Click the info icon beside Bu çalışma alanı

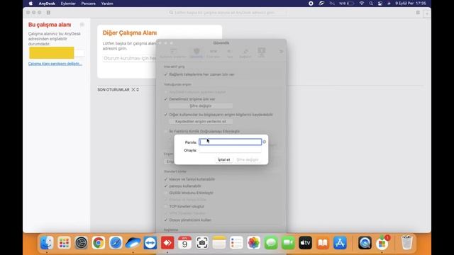[x=82, y=25]
